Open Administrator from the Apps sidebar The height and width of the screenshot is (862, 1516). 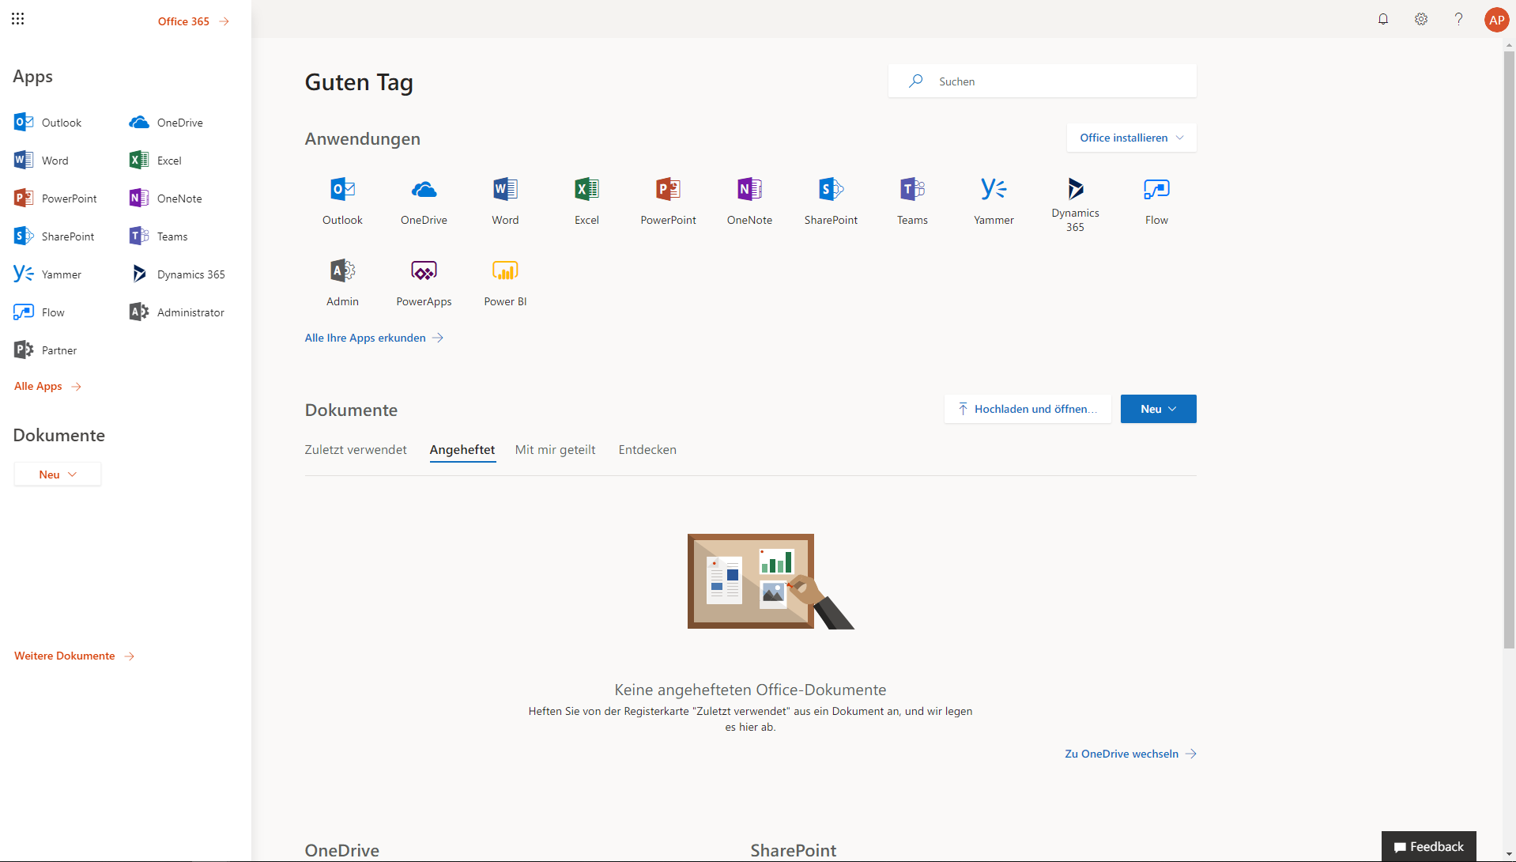(x=177, y=312)
